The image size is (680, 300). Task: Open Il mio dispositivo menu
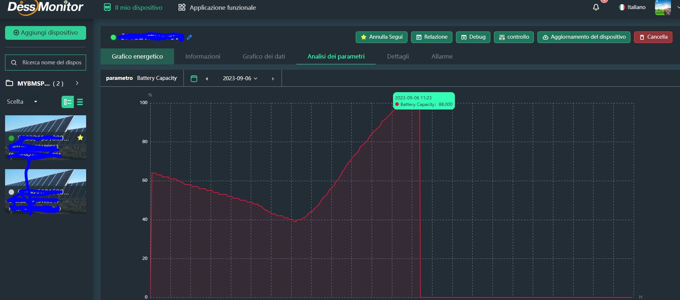133,8
